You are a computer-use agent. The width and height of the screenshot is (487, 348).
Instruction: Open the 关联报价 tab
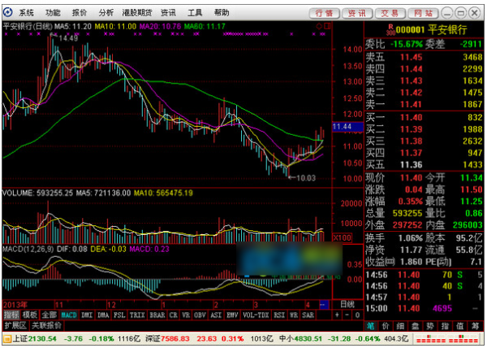tap(46, 325)
